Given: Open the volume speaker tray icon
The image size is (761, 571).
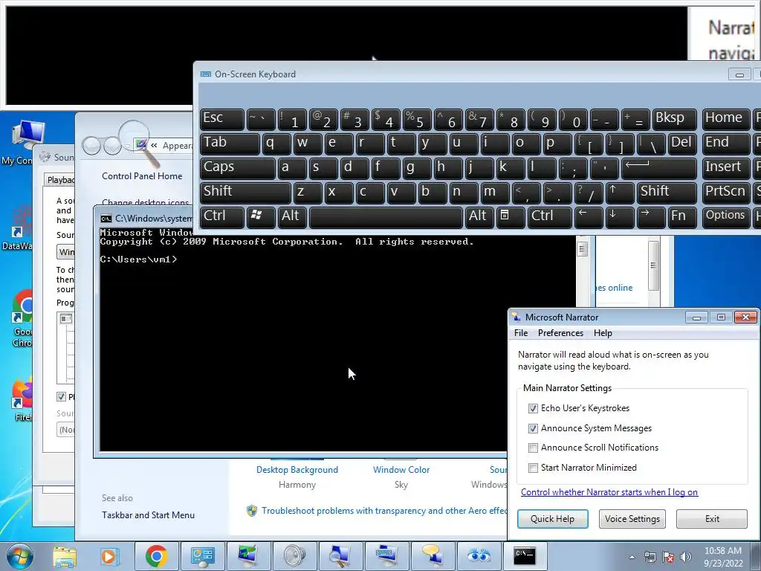Looking at the screenshot, I should (686, 557).
